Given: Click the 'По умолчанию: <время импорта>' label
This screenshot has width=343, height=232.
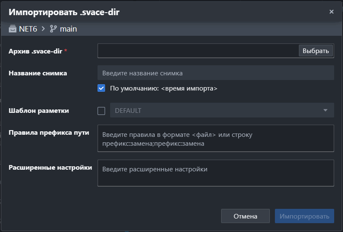Looking at the screenshot, I should click(164, 88).
